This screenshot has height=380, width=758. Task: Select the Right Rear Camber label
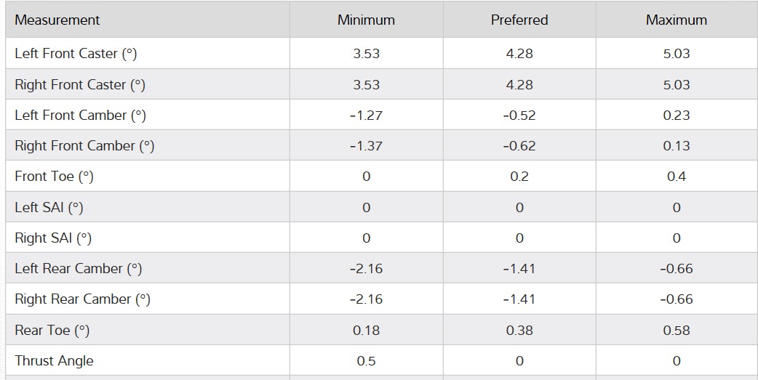82,299
